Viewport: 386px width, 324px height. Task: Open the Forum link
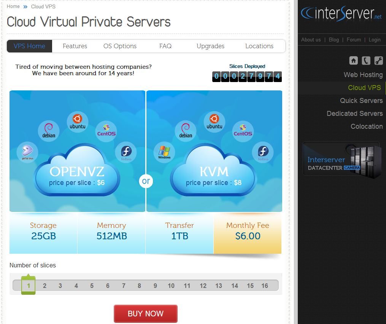coord(354,40)
